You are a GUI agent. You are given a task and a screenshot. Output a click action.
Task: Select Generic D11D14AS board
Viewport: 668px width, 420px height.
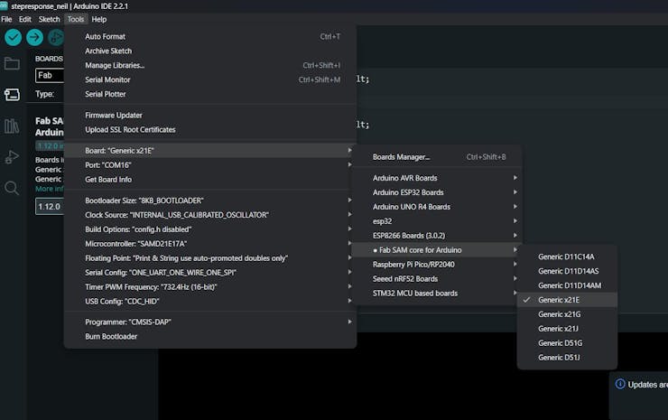click(567, 271)
